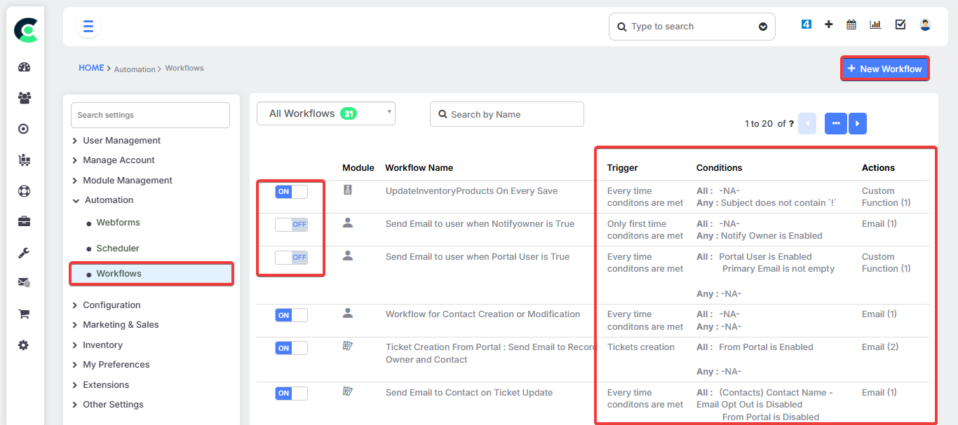The height and width of the screenshot is (425, 958).
Task: Expand the User Management settings section
Action: tap(121, 141)
